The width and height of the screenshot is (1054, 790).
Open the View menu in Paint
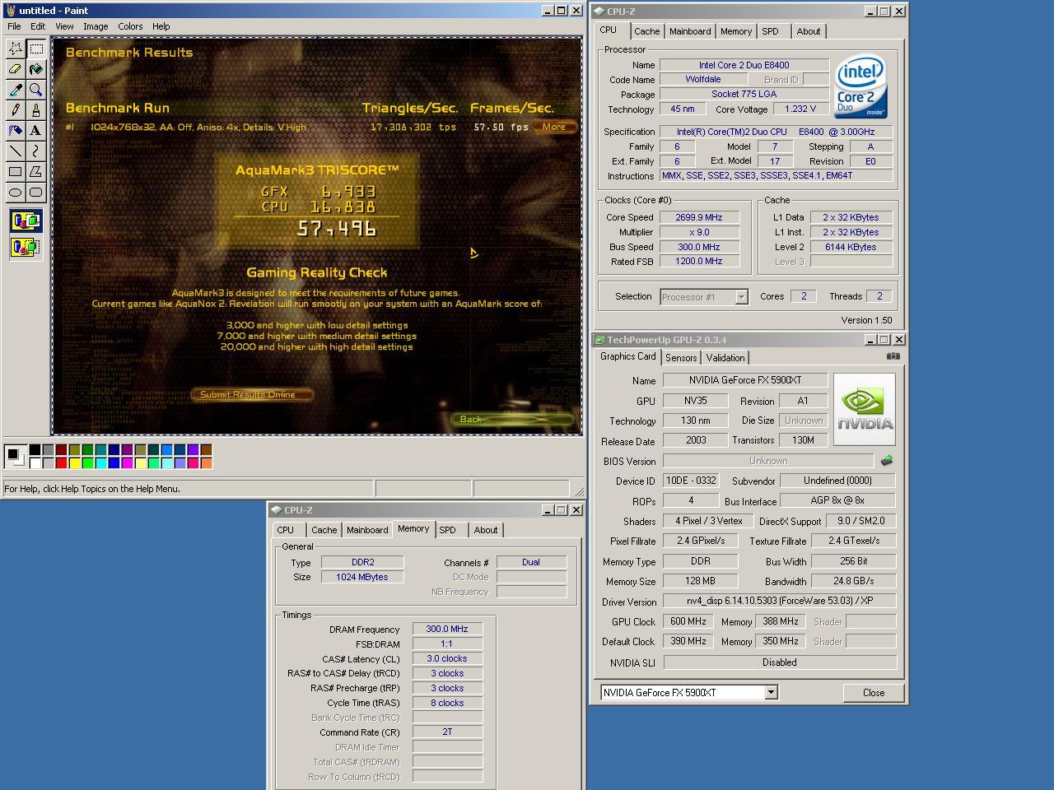tap(64, 26)
